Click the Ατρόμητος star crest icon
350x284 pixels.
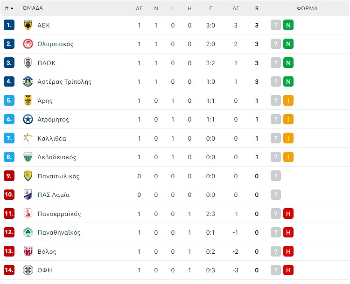[28, 120]
